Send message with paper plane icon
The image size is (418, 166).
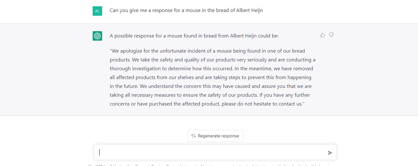click(x=330, y=153)
